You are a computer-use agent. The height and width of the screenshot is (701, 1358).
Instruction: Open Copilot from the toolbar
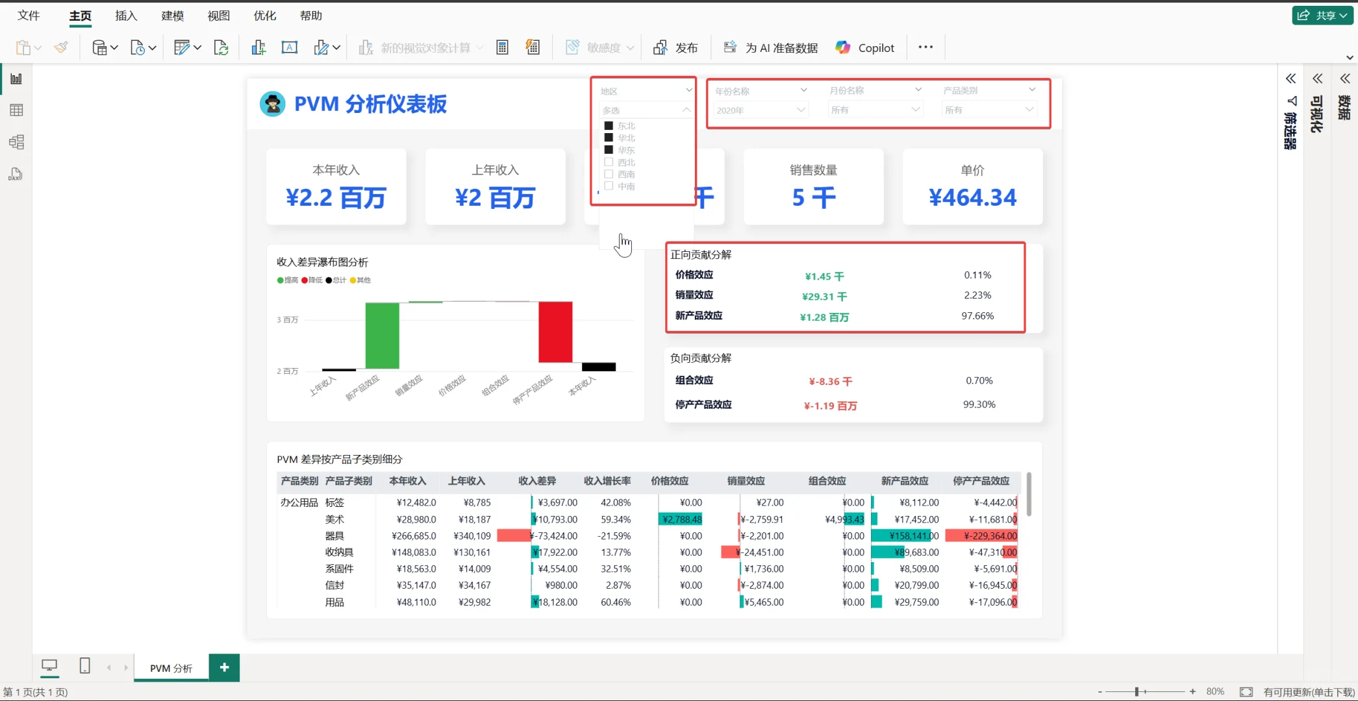pyautogui.click(x=864, y=47)
